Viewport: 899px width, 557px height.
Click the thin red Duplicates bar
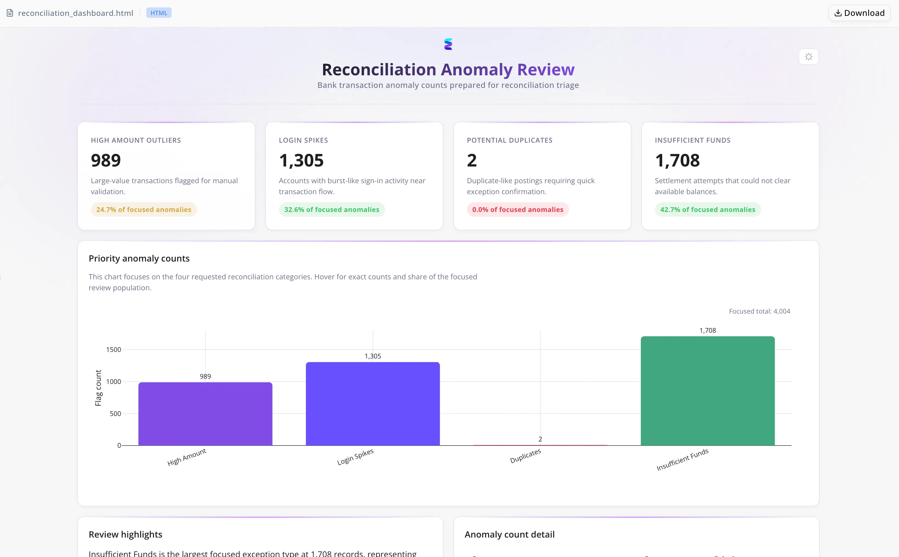(540, 445)
